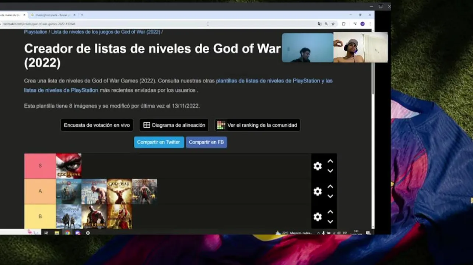Screen dimensions: 473x265
Task: Open listas de niveles de PlayStation recientes link
Action: click(x=61, y=90)
